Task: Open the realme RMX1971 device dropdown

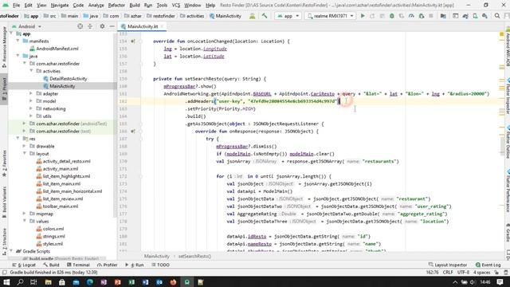Action: (x=330, y=16)
